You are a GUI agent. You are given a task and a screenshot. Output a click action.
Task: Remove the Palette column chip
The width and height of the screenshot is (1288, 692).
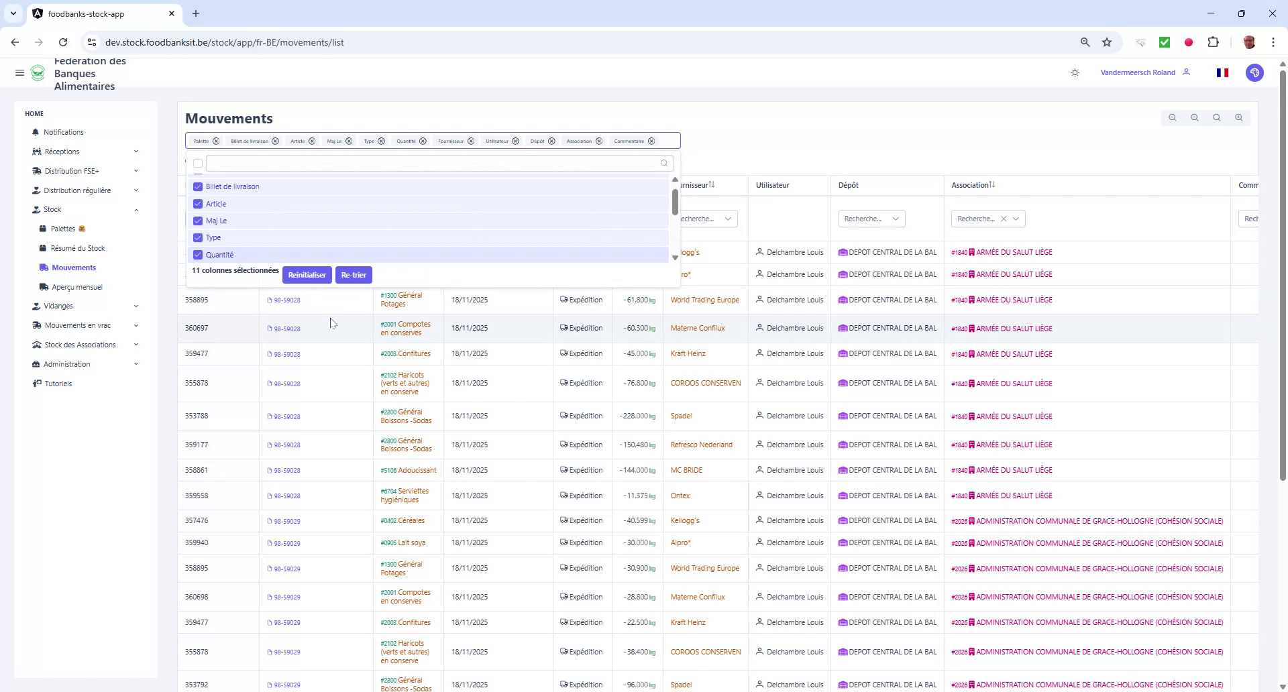click(216, 141)
